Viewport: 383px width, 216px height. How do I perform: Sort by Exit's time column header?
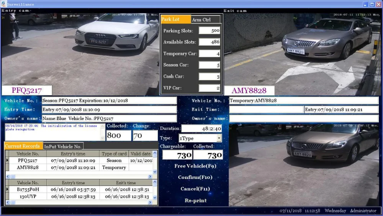[126, 183]
